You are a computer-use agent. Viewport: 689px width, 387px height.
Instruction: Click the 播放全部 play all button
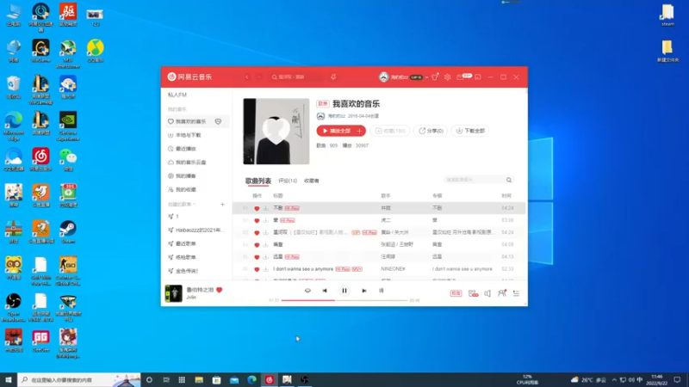coord(336,131)
